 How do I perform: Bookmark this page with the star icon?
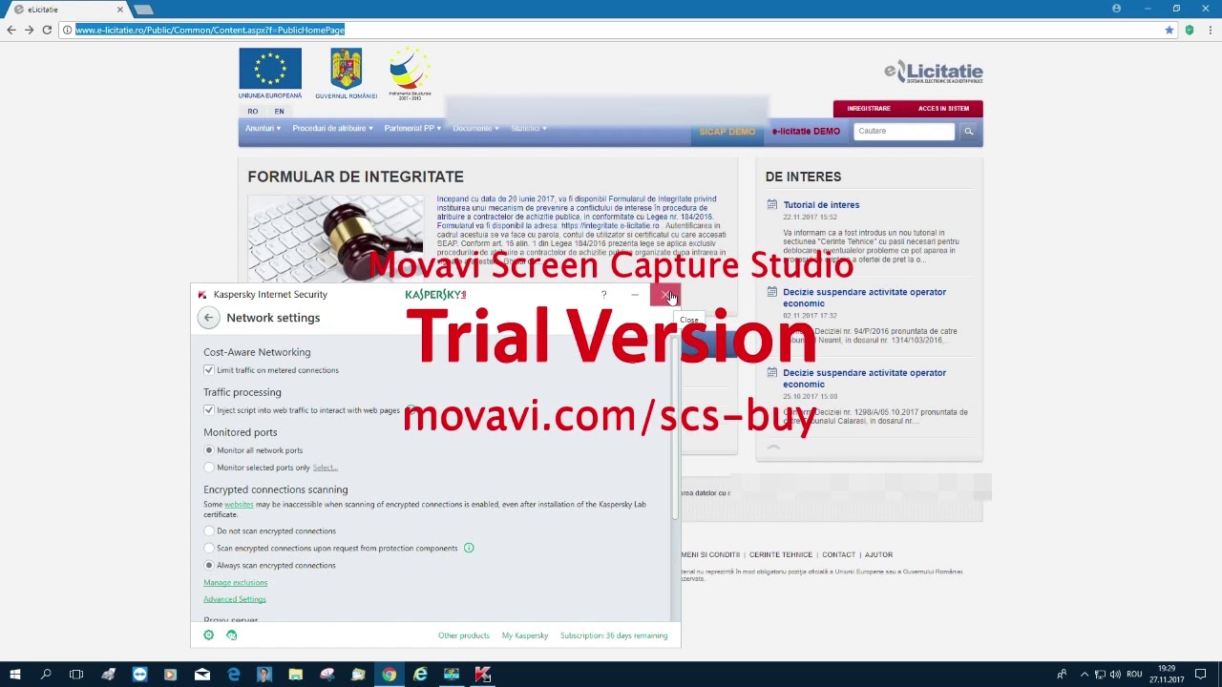pyautogui.click(x=1169, y=30)
